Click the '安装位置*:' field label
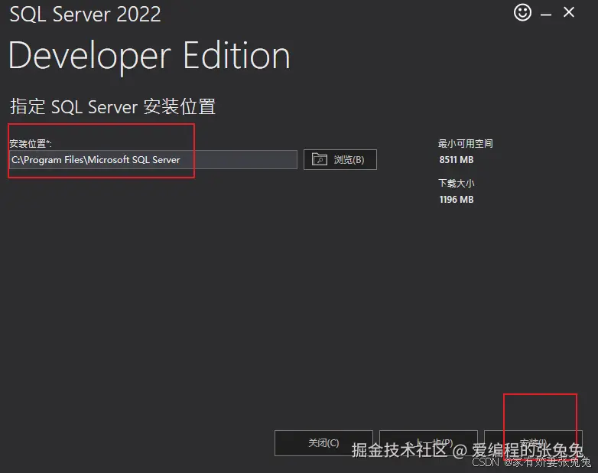Viewport: 598px width, 473px height. tap(31, 144)
